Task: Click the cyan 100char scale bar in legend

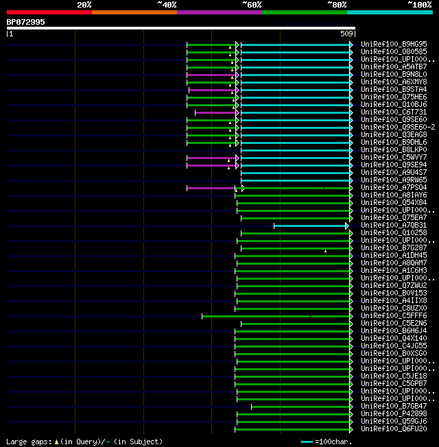Action: [307, 442]
